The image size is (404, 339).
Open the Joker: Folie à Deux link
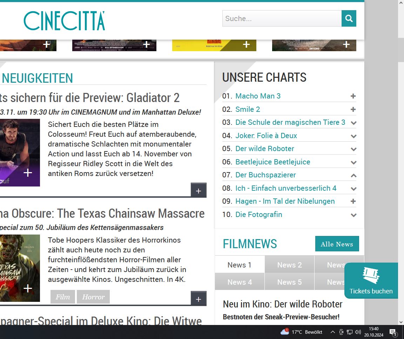pyautogui.click(x=266, y=136)
